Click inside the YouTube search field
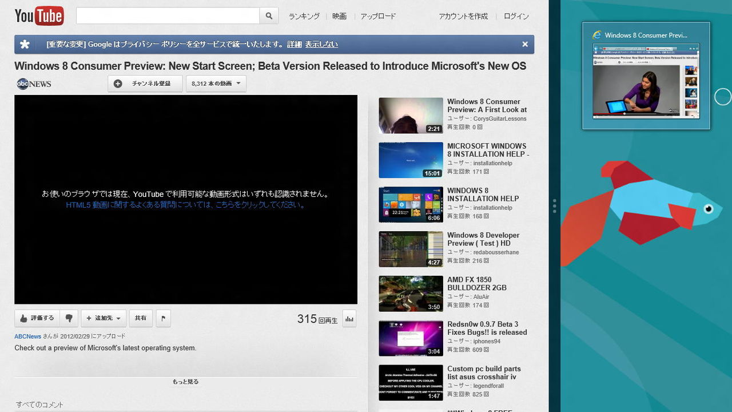The width and height of the screenshot is (732, 412). click(168, 16)
